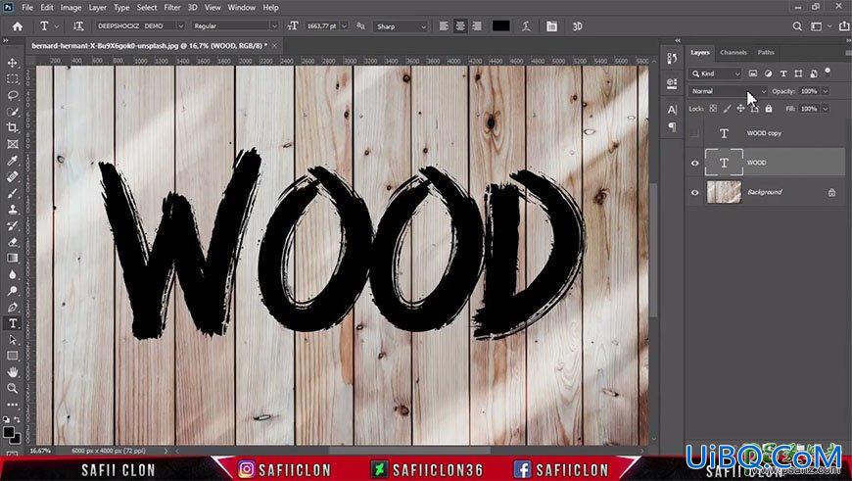Select the Rectangle shape tool
This screenshot has width=852, height=481.
point(13,356)
